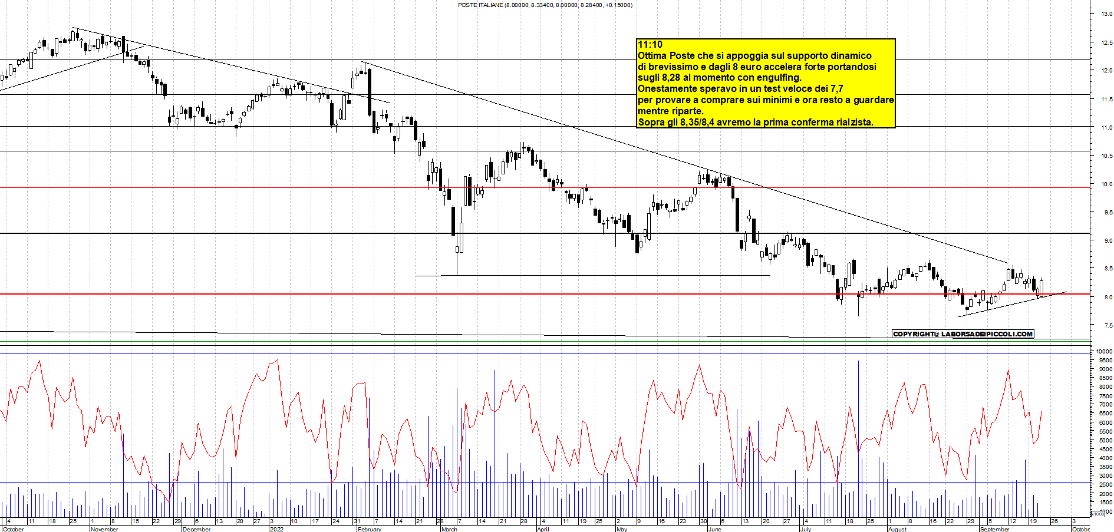1114x532 pixels.
Task: Click the 4000 volume axis label
Action: (1105, 458)
